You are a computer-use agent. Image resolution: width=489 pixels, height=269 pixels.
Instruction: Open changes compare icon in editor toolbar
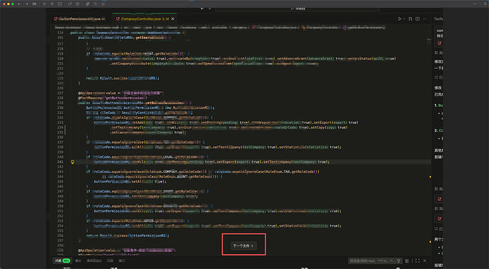click(x=410, y=19)
